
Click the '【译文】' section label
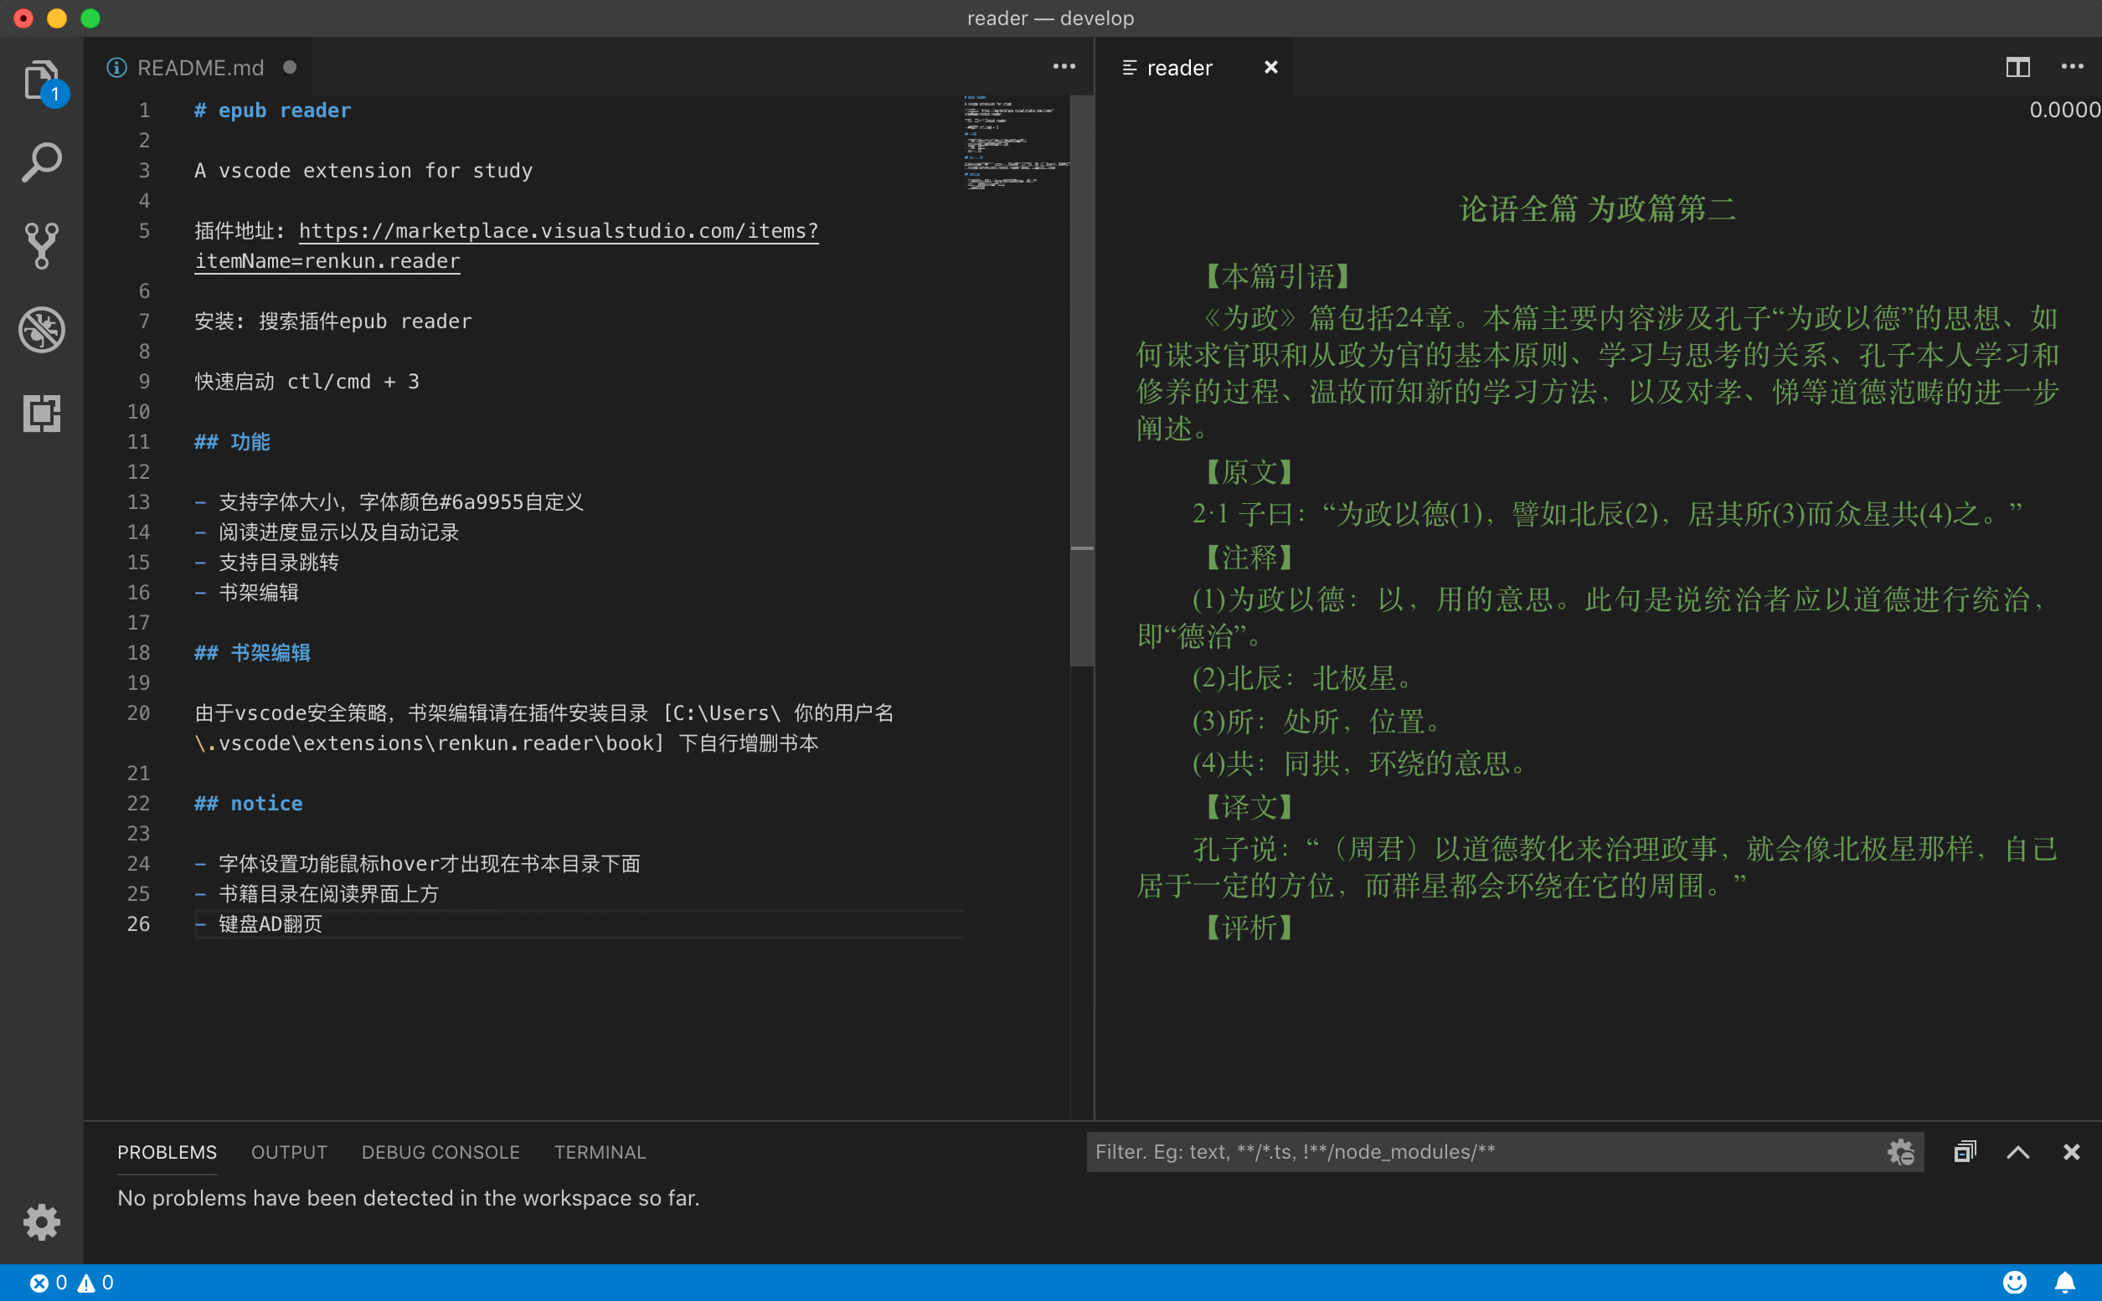tap(1249, 806)
